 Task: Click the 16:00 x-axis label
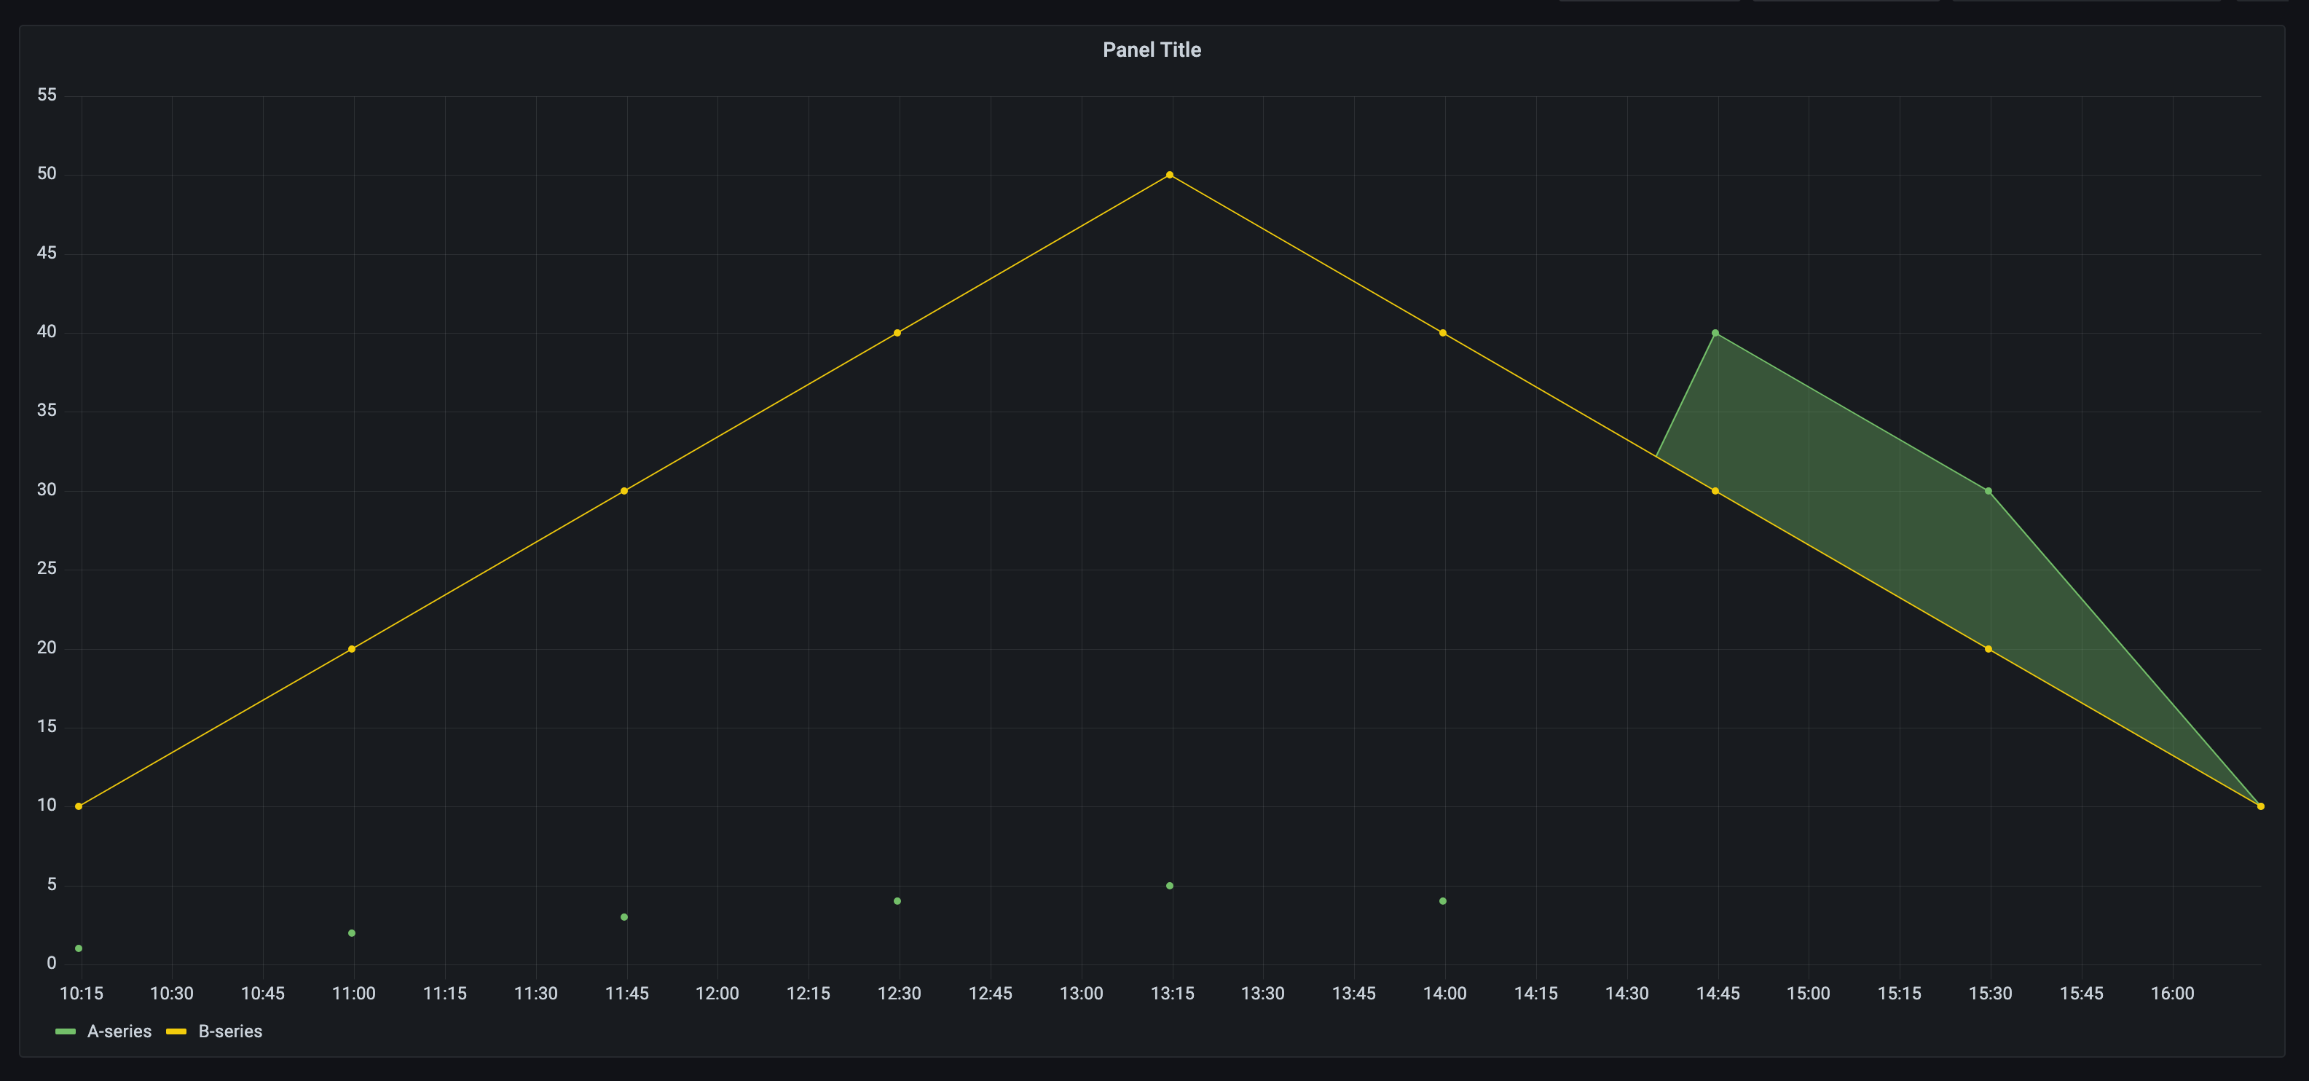(x=2173, y=993)
